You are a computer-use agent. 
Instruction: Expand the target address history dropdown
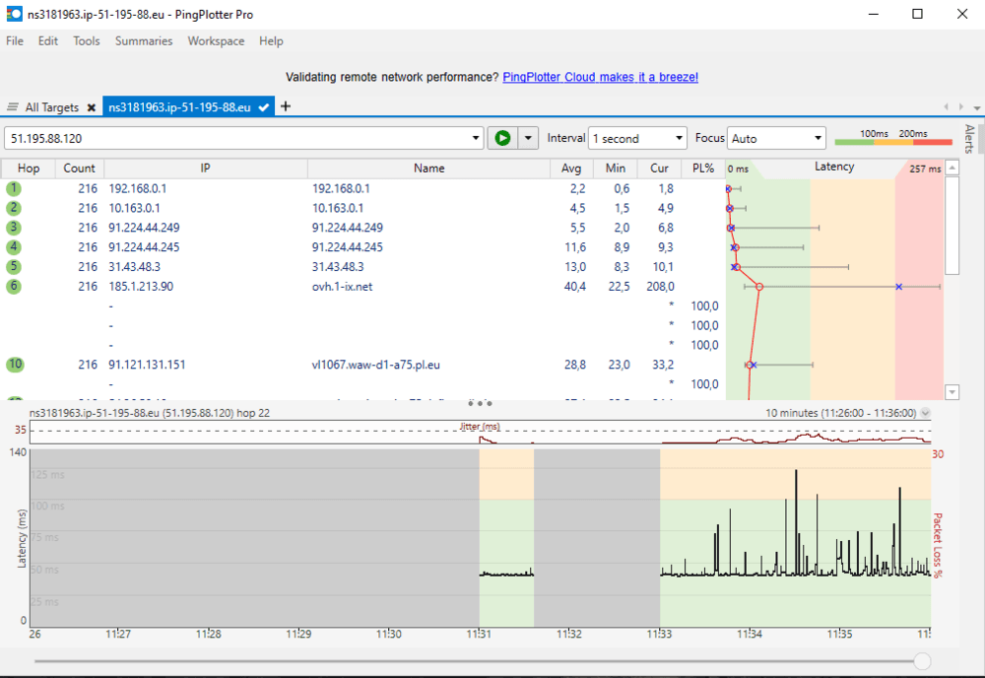(x=477, y=139)
